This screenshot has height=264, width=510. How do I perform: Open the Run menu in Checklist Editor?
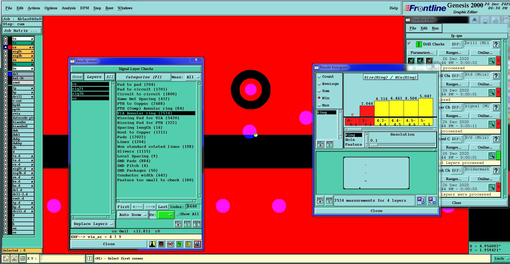tap(435, 28)
